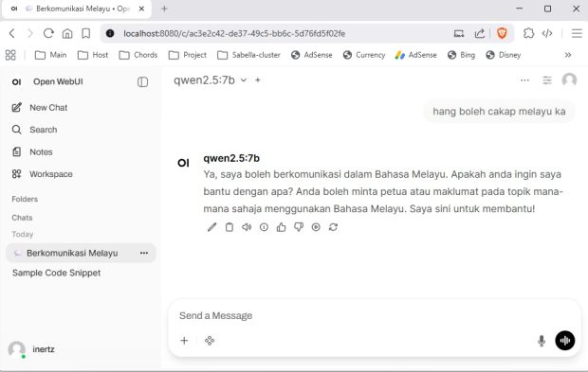Open the Main bookmarks folder

click(x=50, y=55)
